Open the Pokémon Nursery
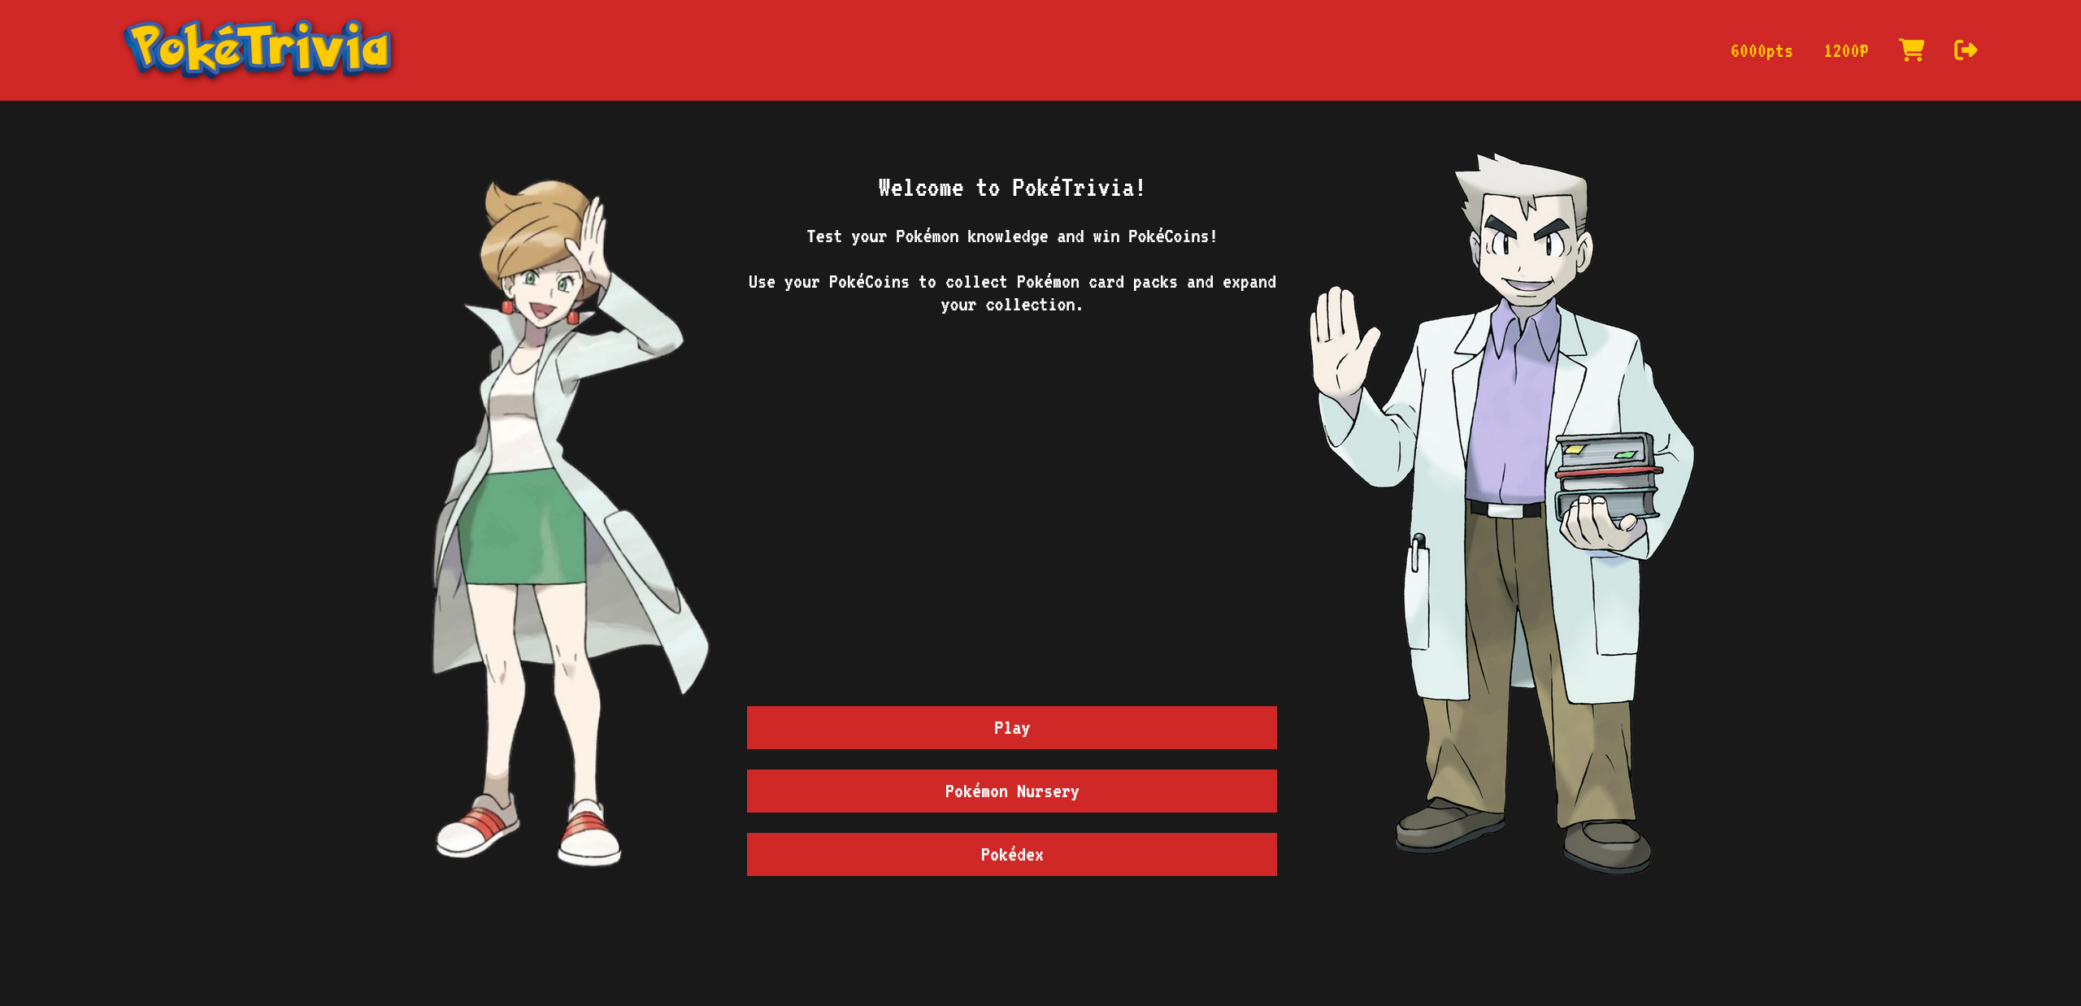 [1011, 791]
